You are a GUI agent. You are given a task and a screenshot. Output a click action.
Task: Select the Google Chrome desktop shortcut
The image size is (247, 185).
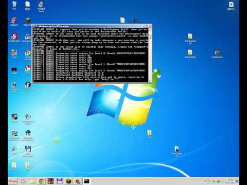pyautogui.click(x=28, y=55)
